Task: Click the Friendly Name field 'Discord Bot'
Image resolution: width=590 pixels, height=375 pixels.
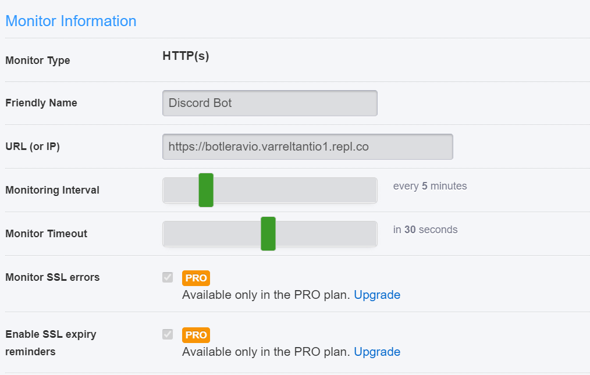Action: click(270, 103)
